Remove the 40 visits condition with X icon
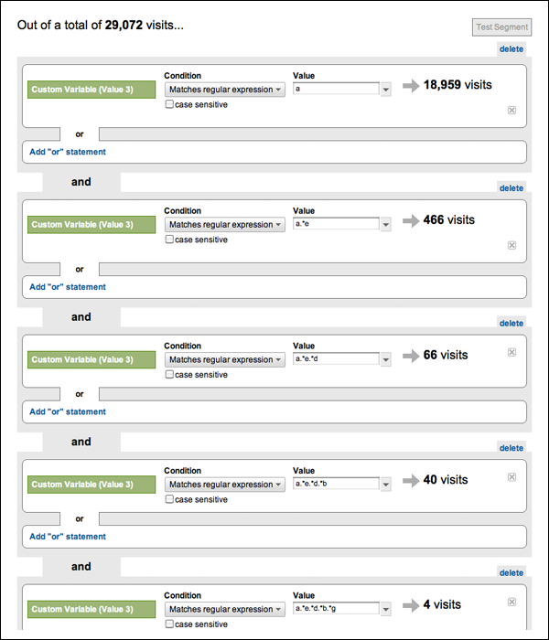 point(511,477)
